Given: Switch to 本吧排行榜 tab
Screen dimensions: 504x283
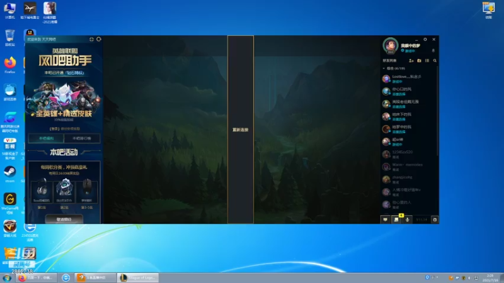Looking at the screenshot, I should pos(82,138).
